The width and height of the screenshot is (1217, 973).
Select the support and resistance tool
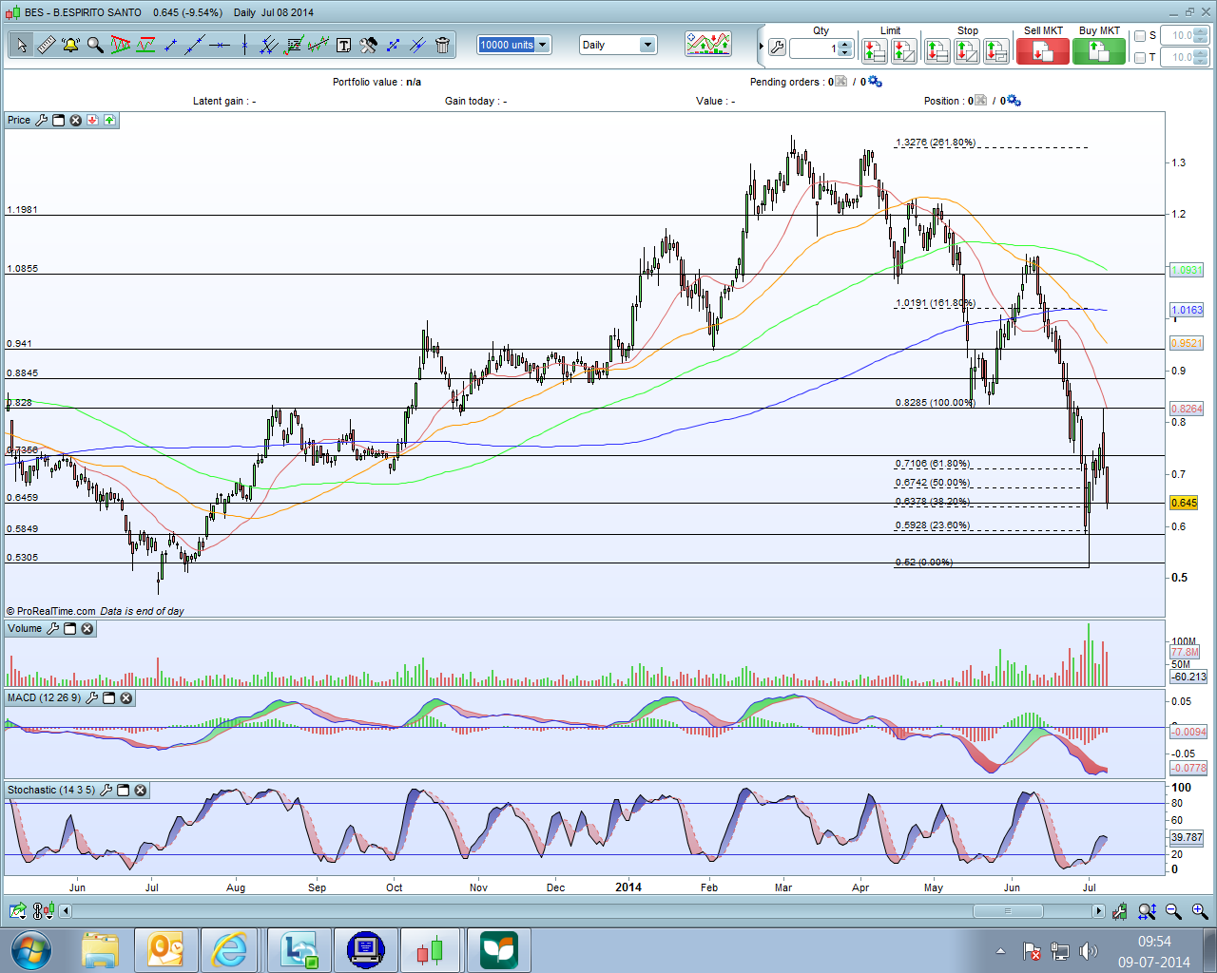(145, 45)
